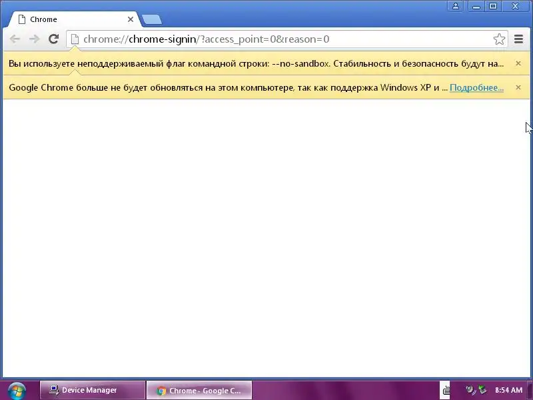Open the Windows Start orb
The height and width of the screenshot is (400, 533).
pos(17,391)
